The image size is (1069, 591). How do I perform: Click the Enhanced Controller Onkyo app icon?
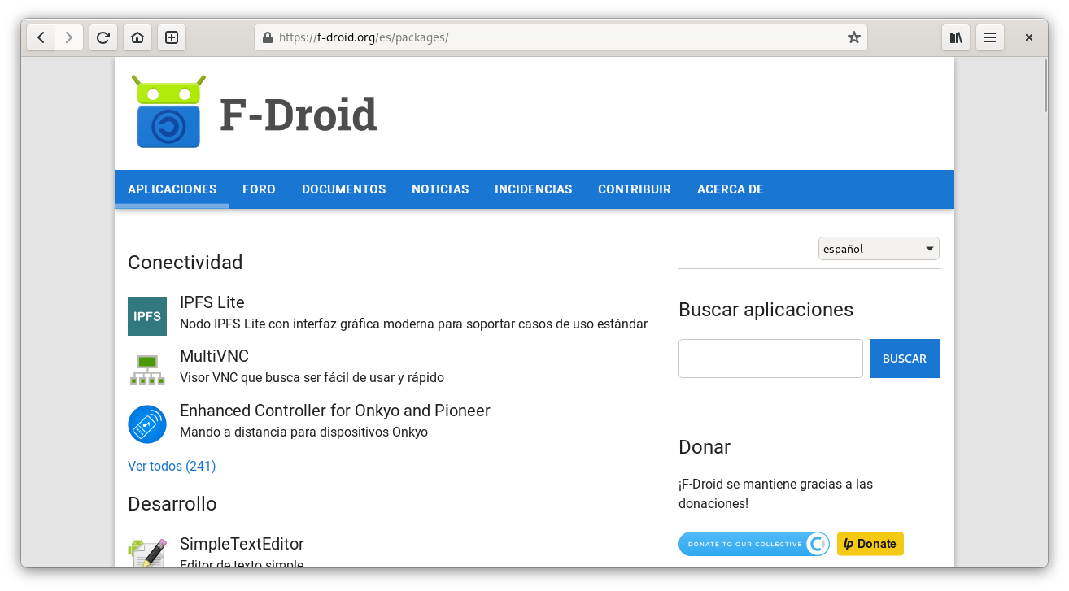coord(147,424)
